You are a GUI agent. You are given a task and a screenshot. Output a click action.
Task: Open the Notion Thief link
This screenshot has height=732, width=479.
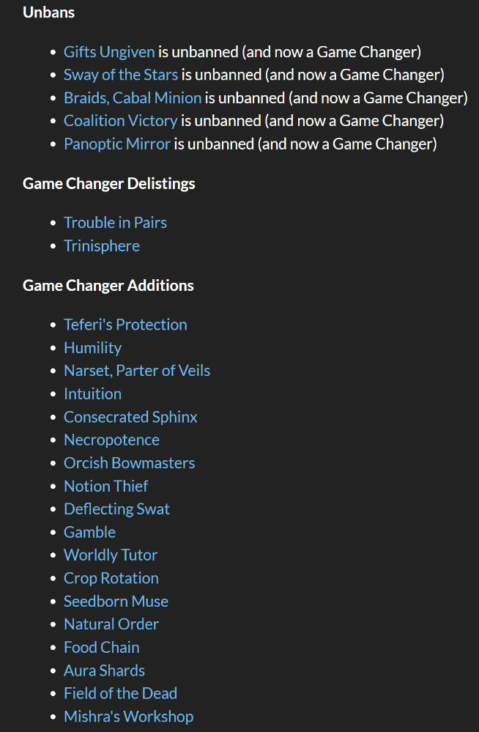tap(105, 487)
